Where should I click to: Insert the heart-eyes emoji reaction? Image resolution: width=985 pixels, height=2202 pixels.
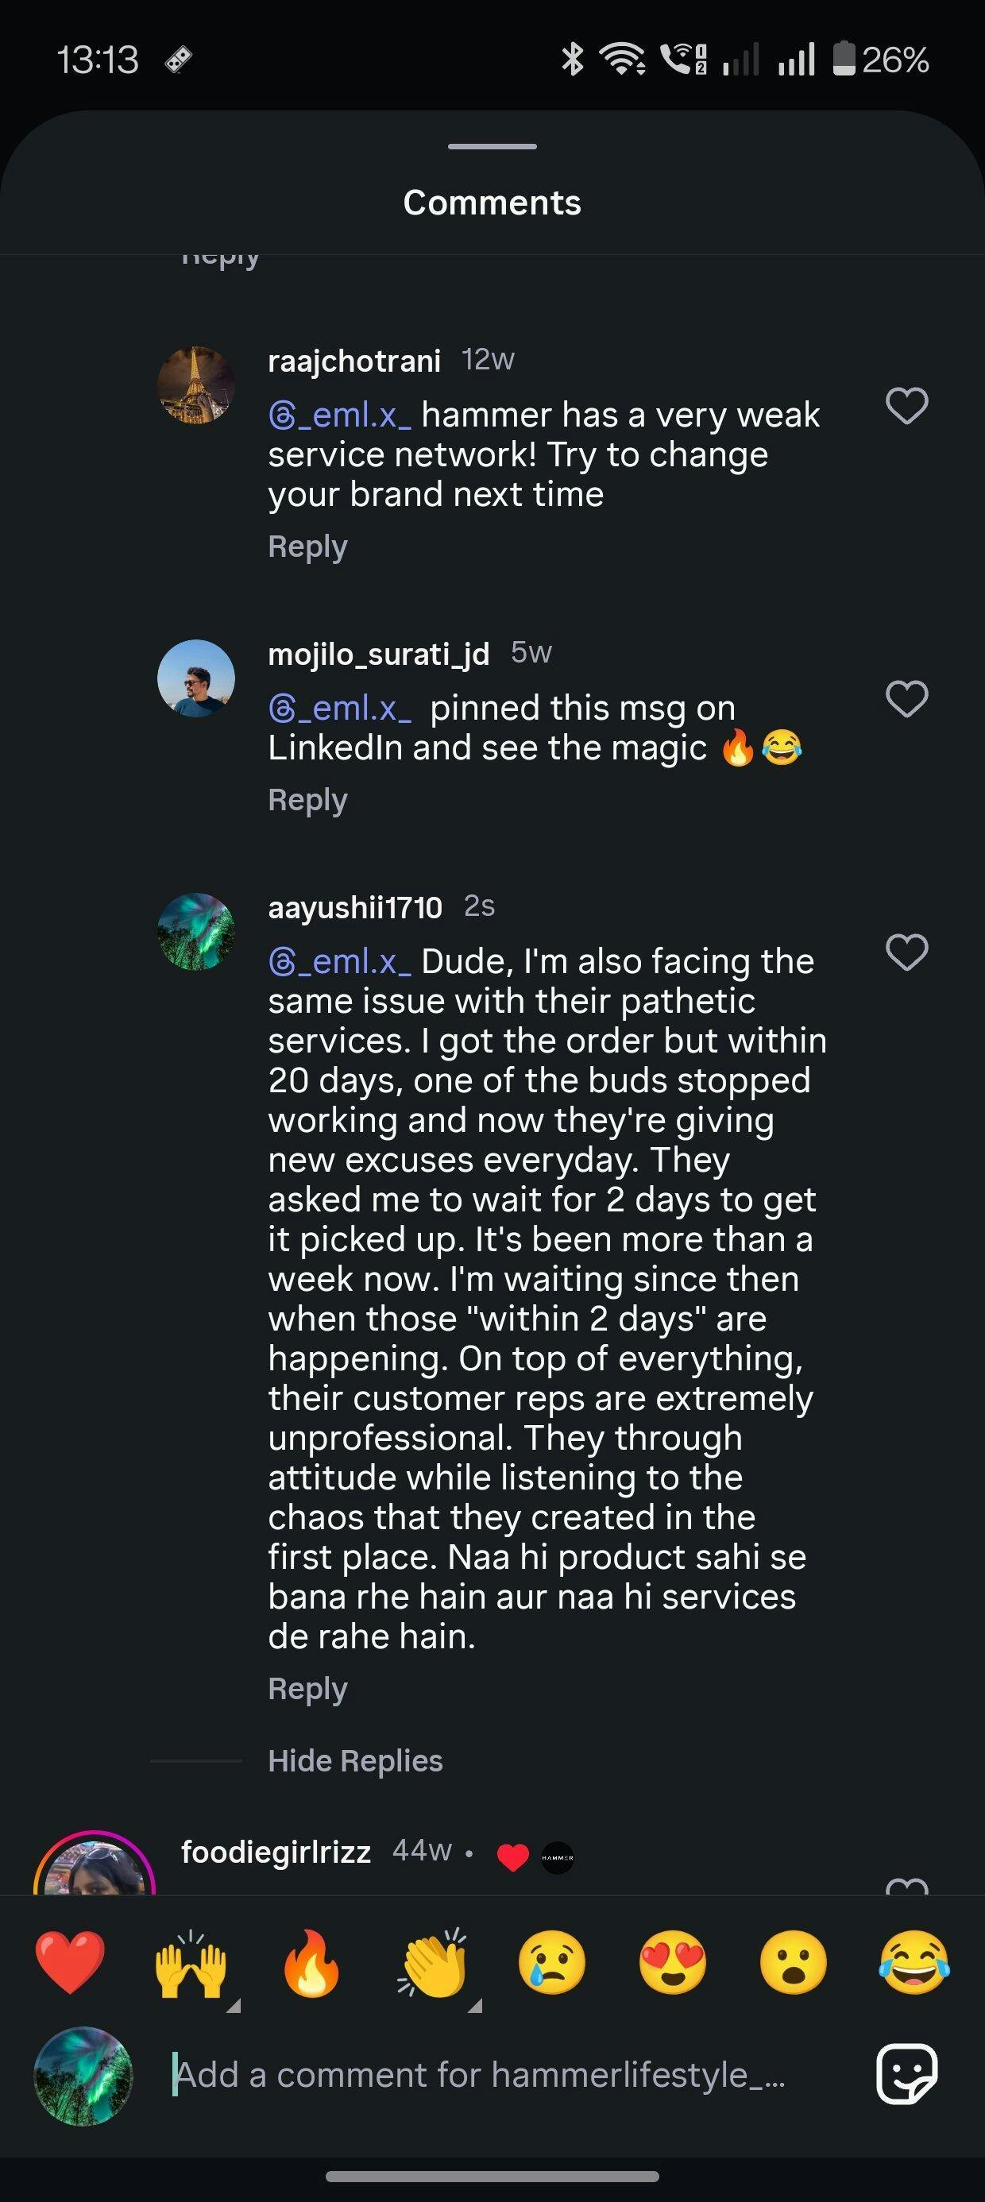coord(673,1963)
